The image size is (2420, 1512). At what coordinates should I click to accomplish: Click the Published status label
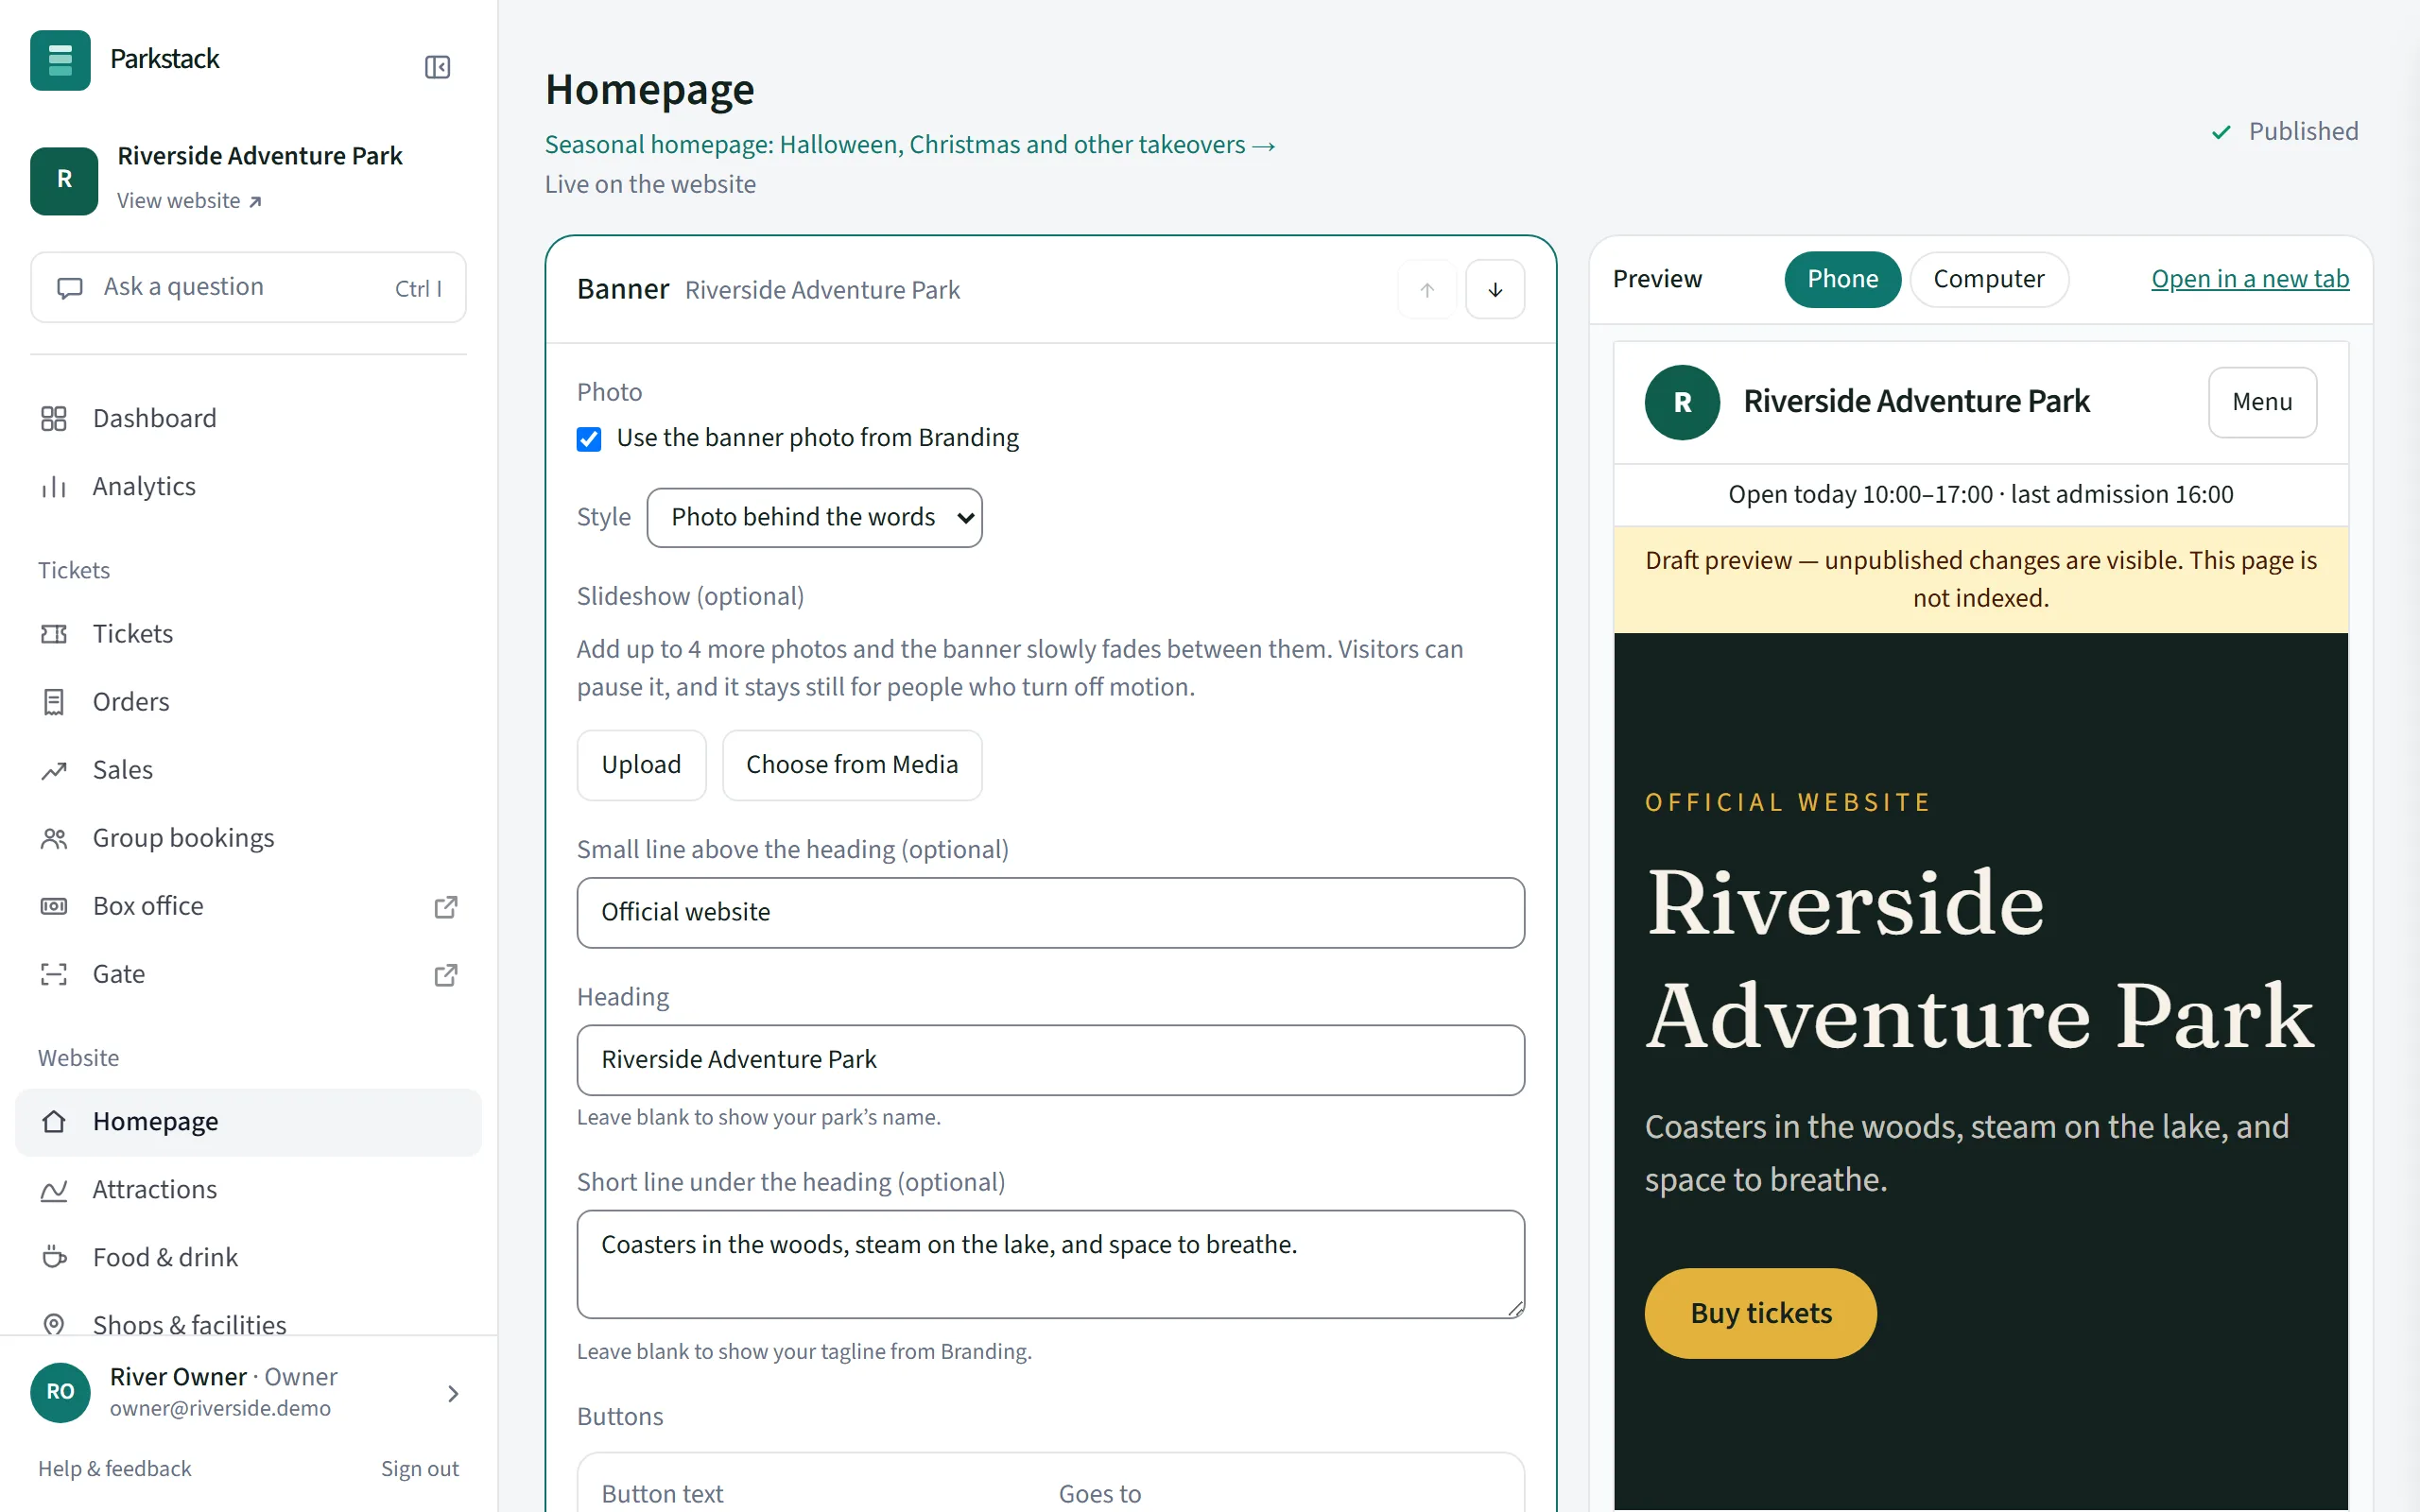[2284, 132]
